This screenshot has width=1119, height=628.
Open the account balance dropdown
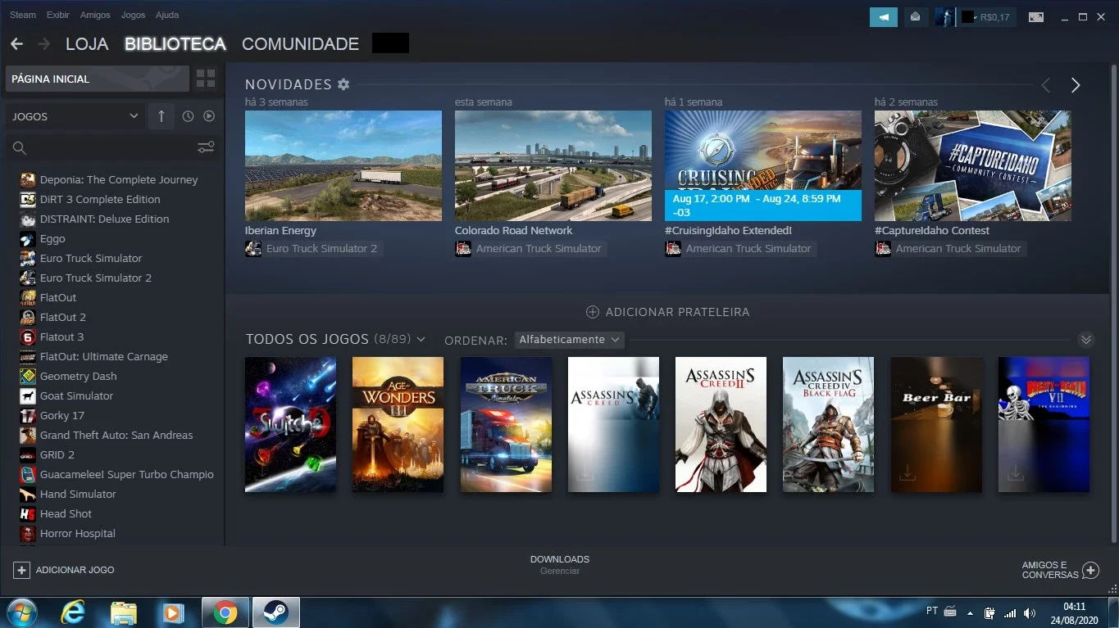[x=987, y=16]
